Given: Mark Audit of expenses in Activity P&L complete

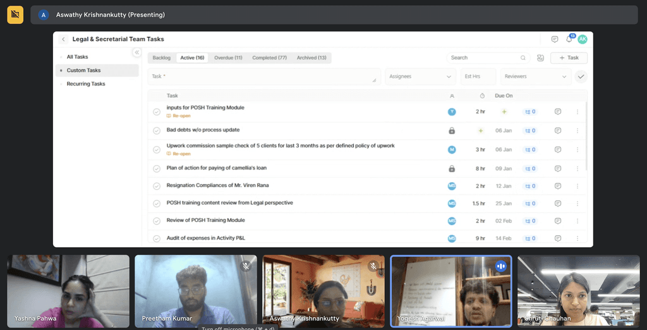Looking at the screenshot, I should click(x=157, y=238).
